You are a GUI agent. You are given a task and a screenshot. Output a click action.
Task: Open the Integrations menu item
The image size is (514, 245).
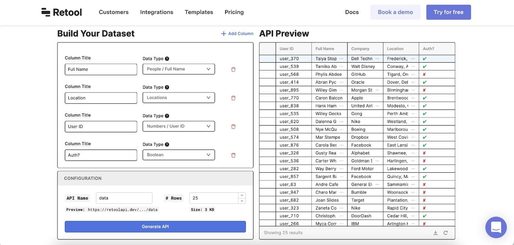[x=156, y=12]
